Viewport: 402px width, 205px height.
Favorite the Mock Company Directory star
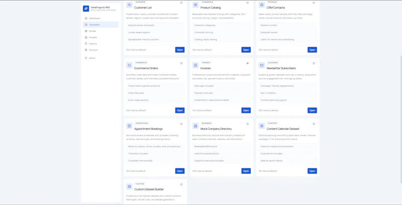[247, 124]
